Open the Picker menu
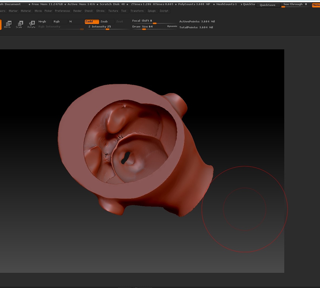The image size is (320, 288). tap(48, 11)
